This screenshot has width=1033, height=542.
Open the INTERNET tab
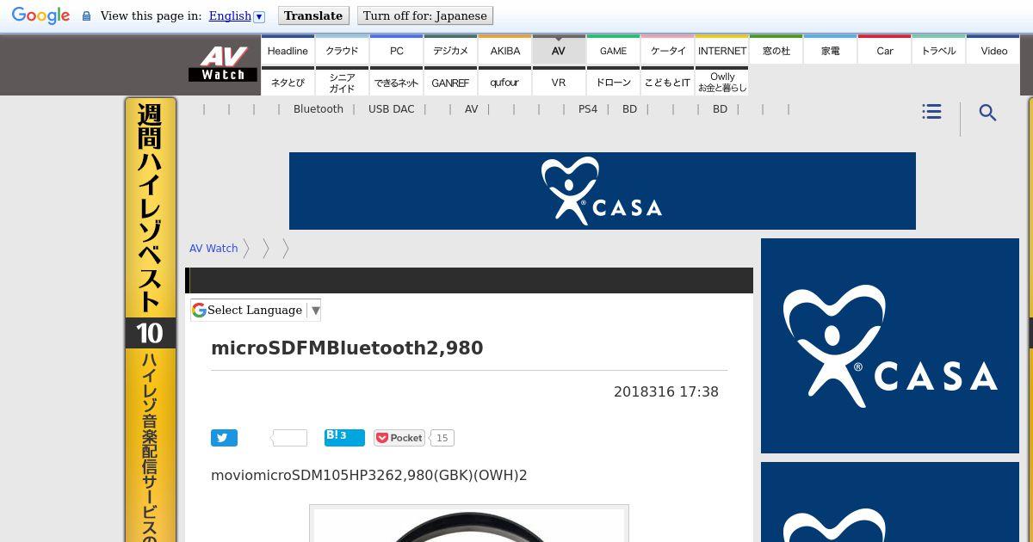(x=721, y=50)
